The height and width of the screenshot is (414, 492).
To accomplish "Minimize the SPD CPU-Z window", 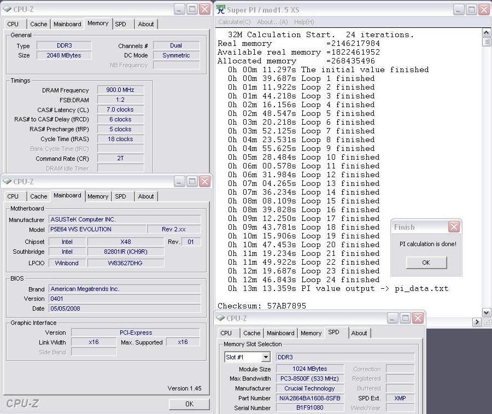I will click(x=392, y=319).
